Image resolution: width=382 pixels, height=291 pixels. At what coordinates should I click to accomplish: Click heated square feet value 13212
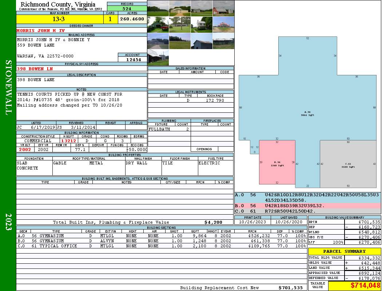(69, 141)
